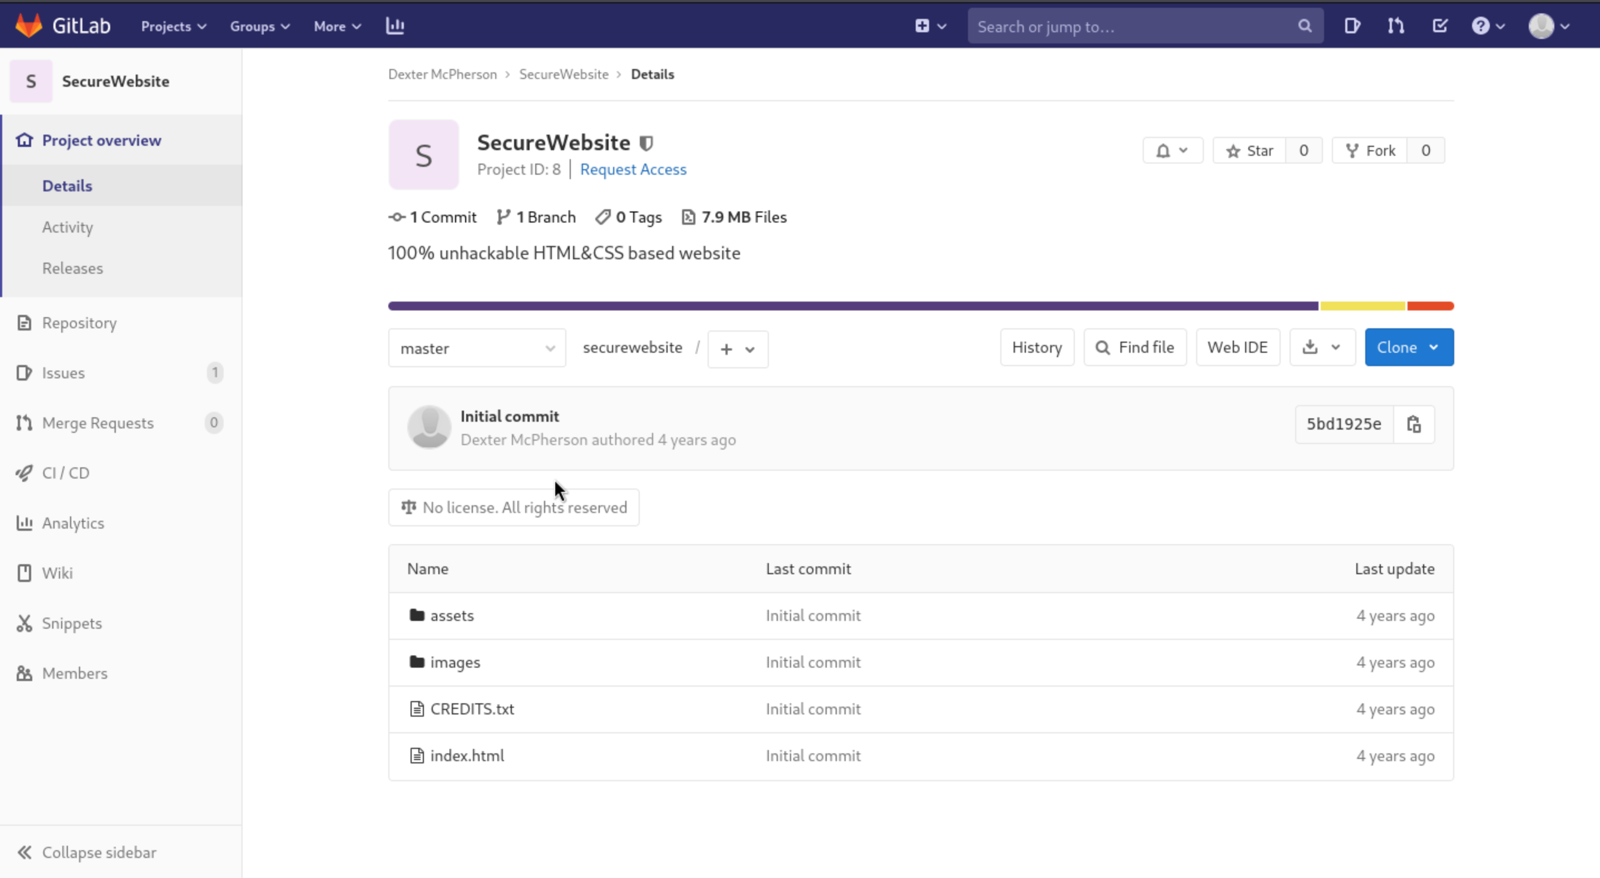The image size is (1600, 878).
Task: Click the GitLab fox logo
Action: tap(29, 26)
